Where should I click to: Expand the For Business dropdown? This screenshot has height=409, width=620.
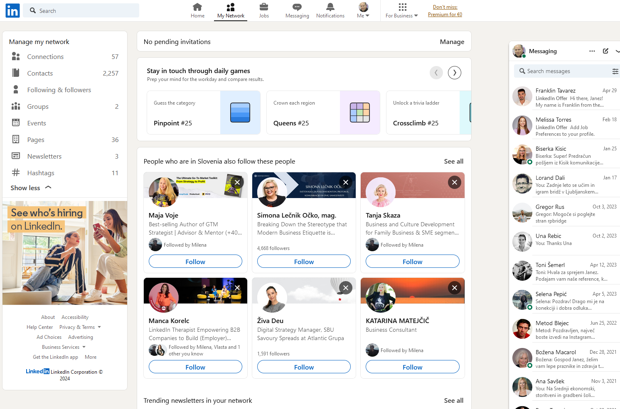pos(401,11)
